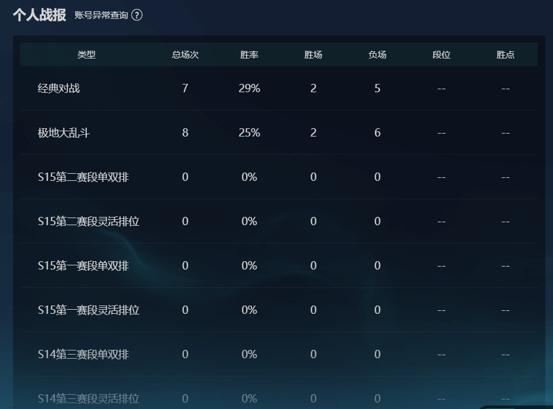Image resolution: width=553 pixels, height=409 pixels.
Task: Select the 经典对战 row label
Action: [59, 88]
